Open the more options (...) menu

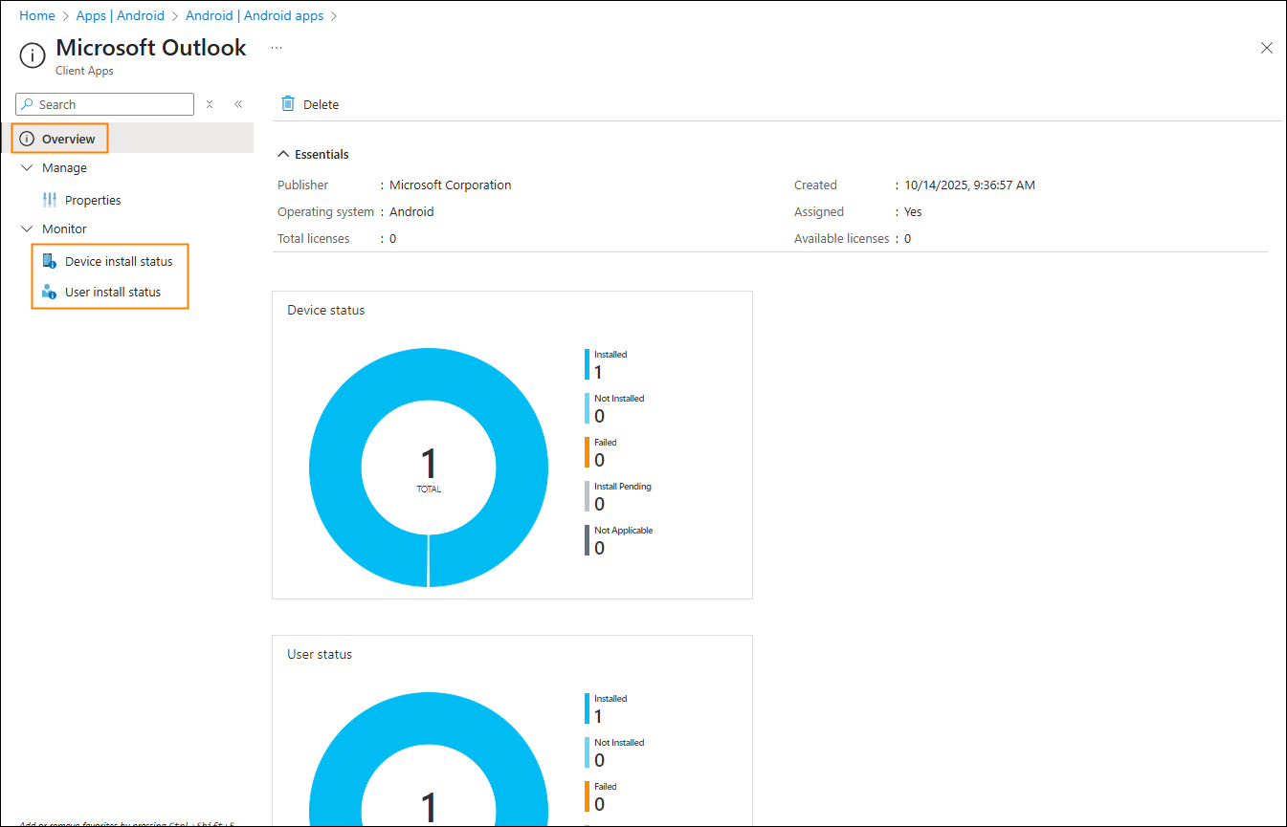click(x=276, y=47)
